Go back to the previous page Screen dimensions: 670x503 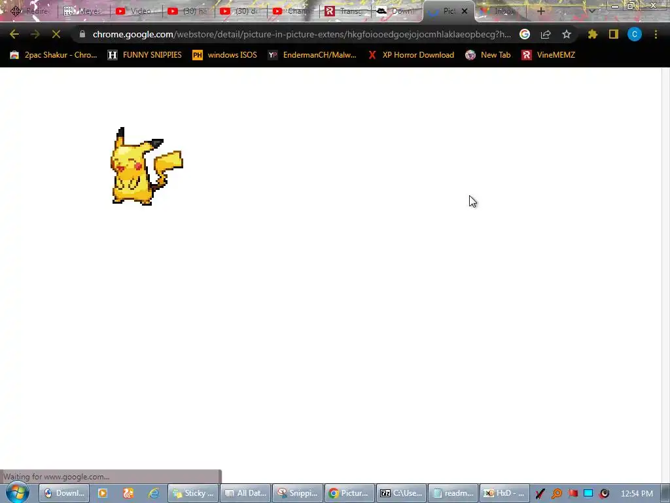pyautogui.click(x=14, y=34)
